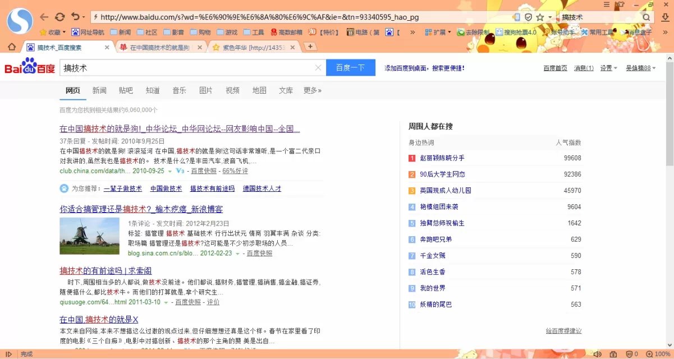Screen dimensions: 674x359
Task: Clear the Baidu search box with the X
Action: pos(318,68)
